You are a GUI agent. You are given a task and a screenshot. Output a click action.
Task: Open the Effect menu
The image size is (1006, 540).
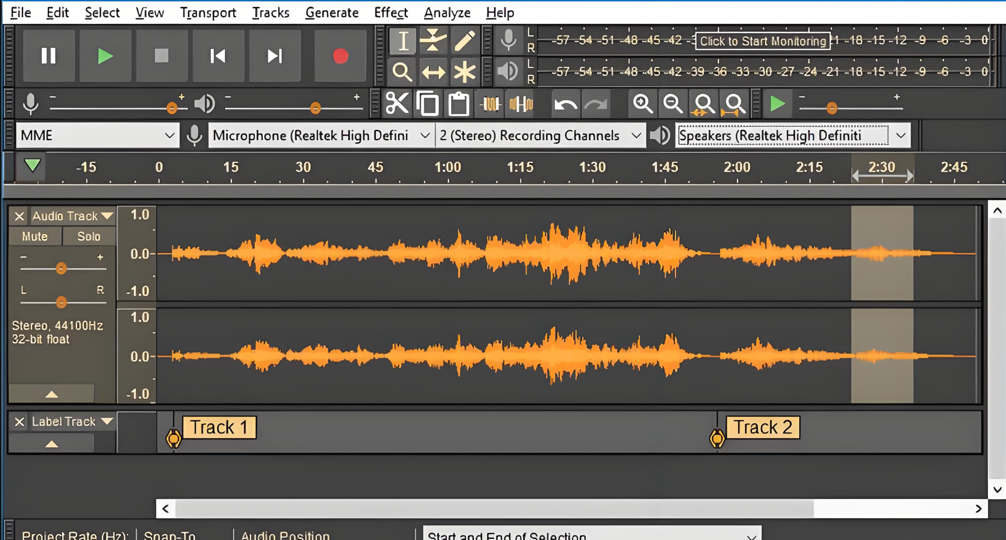pos(390,13)
